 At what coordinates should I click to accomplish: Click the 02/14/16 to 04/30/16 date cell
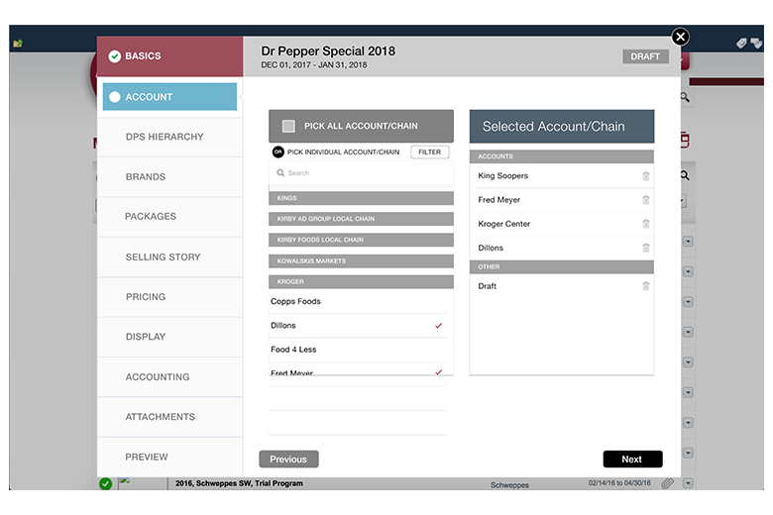point(619,483)
